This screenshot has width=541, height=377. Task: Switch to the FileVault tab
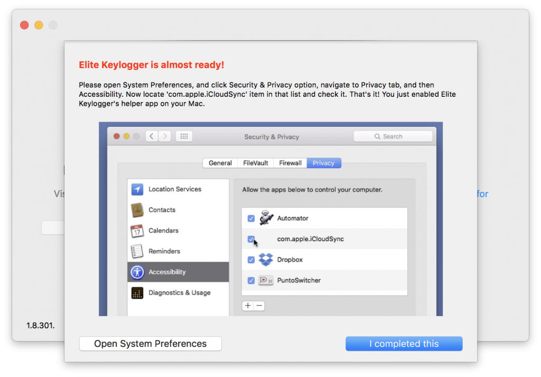click(x=256, y=163)
